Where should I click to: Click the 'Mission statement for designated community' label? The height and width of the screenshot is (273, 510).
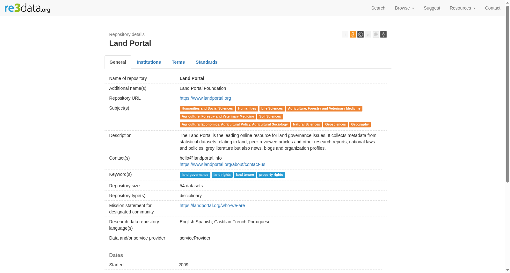[131, 209]
